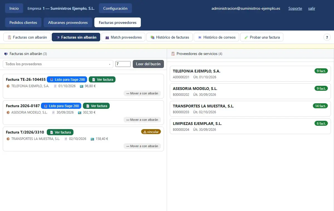Click the Leer del buzón button
Screen dimensions: 334x211
click(148, 64)
